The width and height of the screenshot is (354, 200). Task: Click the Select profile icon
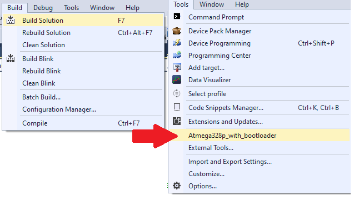coord(177,93)
